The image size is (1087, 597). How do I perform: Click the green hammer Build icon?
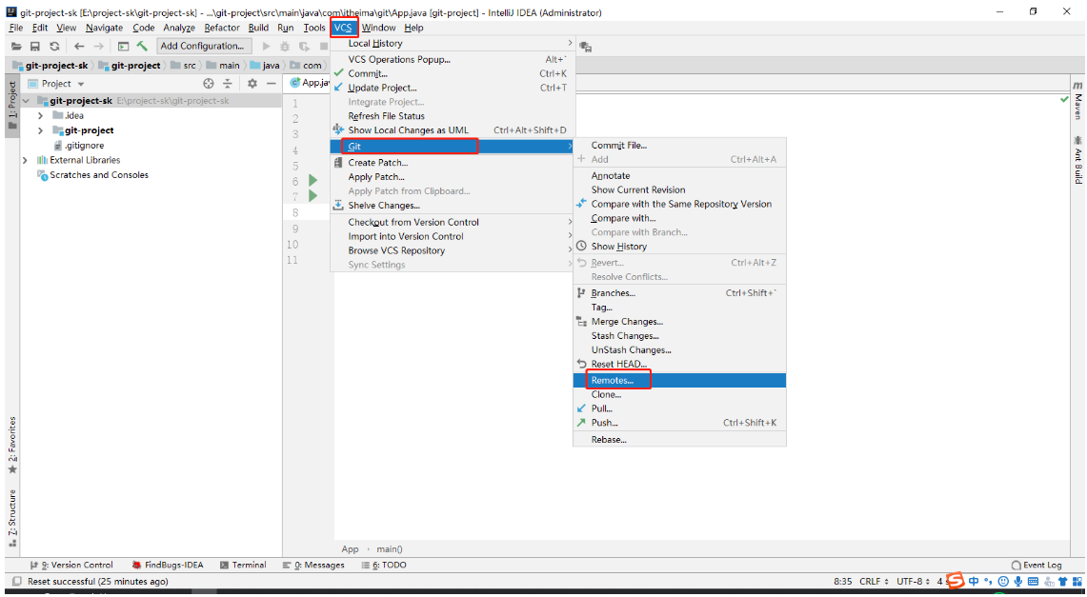[142, 47]
